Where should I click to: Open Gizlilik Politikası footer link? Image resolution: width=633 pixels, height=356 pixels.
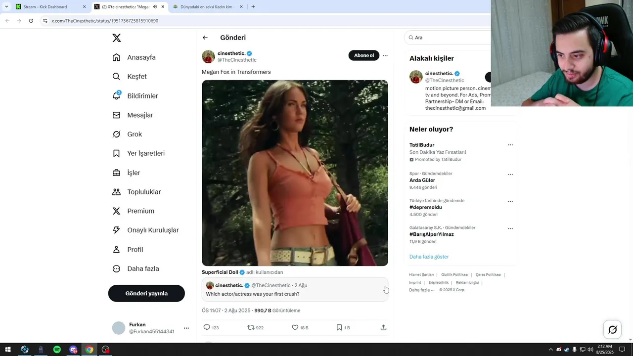[454, 274]
